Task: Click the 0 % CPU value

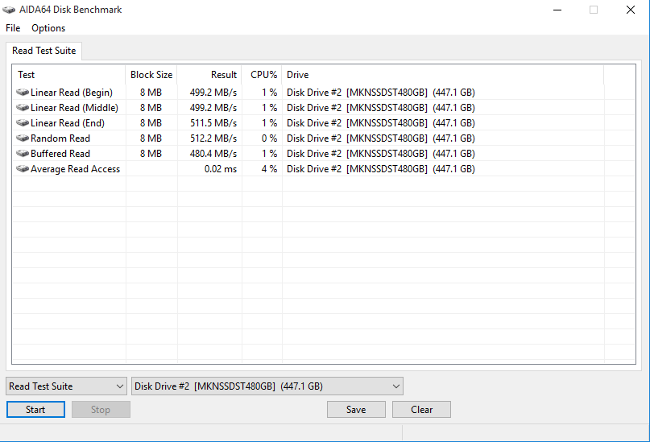Action: (270, 138)
